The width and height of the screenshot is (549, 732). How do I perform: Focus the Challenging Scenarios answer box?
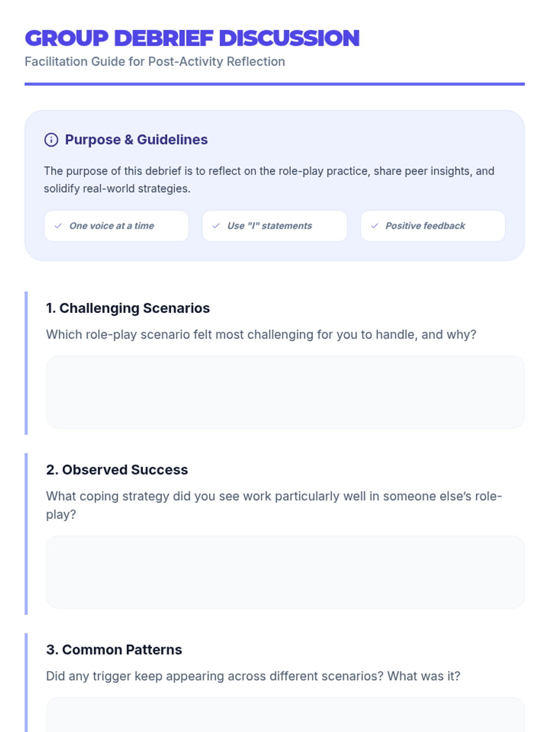[x=285, y=392]
